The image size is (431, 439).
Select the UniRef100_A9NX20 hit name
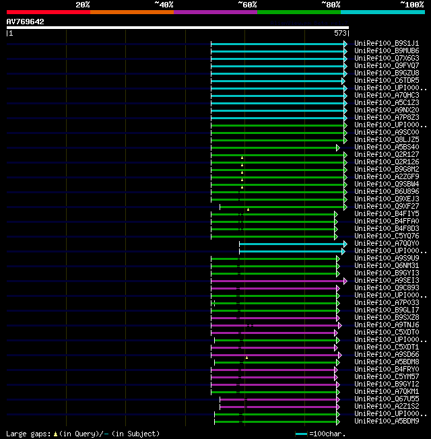pos(387,110)
